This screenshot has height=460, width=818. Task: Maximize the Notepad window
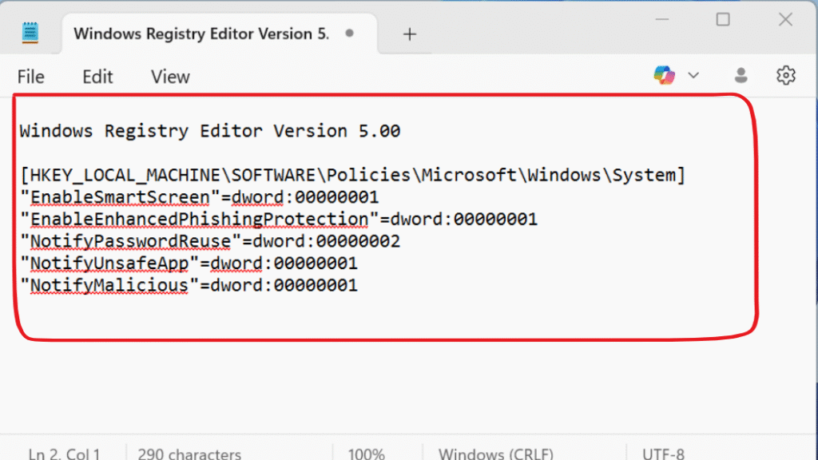723,20
